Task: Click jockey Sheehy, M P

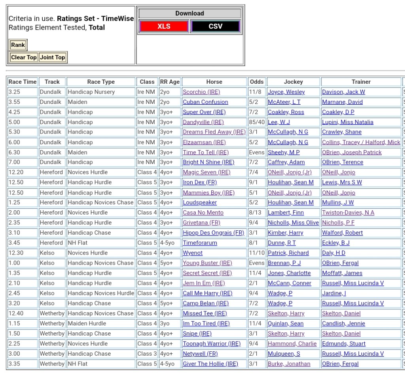Action: coord(284,152)
